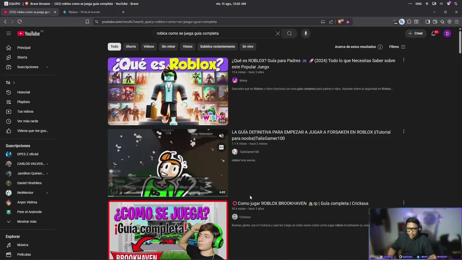Select the Sin mirar filter chip
Image resolution: width=462 pixels, height=260 pixels.
168,47
